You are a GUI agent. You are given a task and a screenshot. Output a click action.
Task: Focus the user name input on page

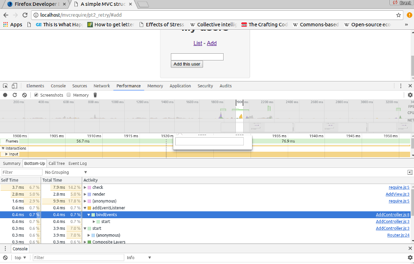(x=197, y=57)
